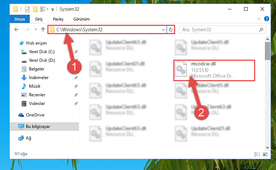Click the Up folder arrow
Viewport: 276px width, 170px height.
[x=43, y=29]
